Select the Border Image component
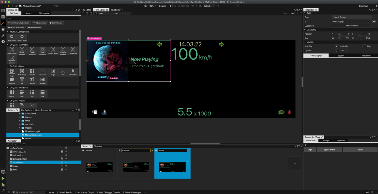The width and height of the screenshot is (378, 194). click(x=22, y=72)
